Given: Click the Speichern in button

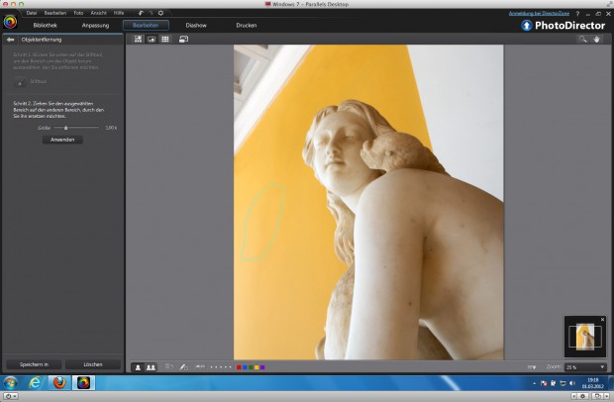Looking at the screenshot, I should click(x=34, y=364).
